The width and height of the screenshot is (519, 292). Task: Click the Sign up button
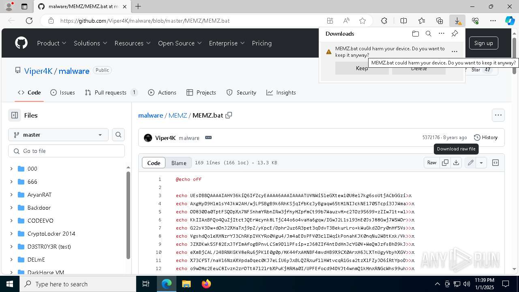[x=483, y=43]
